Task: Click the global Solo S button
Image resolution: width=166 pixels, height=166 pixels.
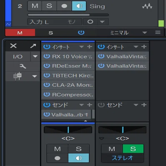Action: coord(51,33)
